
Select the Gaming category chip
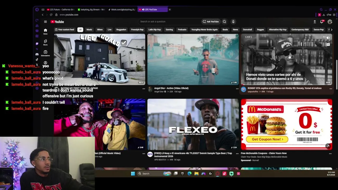tap(169, 30)
